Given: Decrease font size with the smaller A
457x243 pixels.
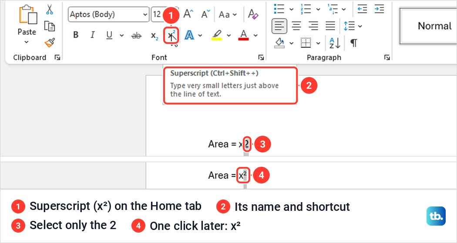Looking at the screenshot, I should coord(205,14).
